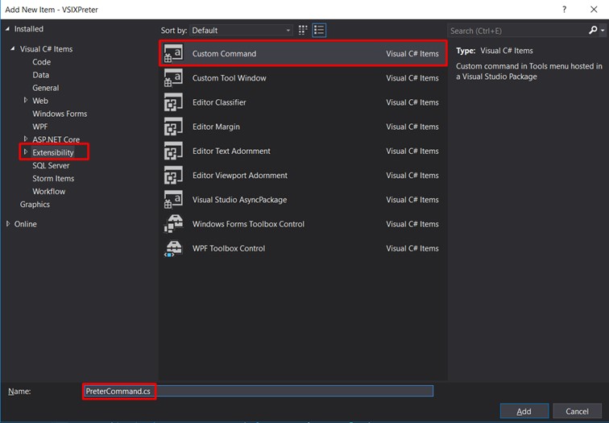The width and height of the screenshot is (609, 423).
Task: Click the Search (Ctrl+E) box
Action: [519, 31]
